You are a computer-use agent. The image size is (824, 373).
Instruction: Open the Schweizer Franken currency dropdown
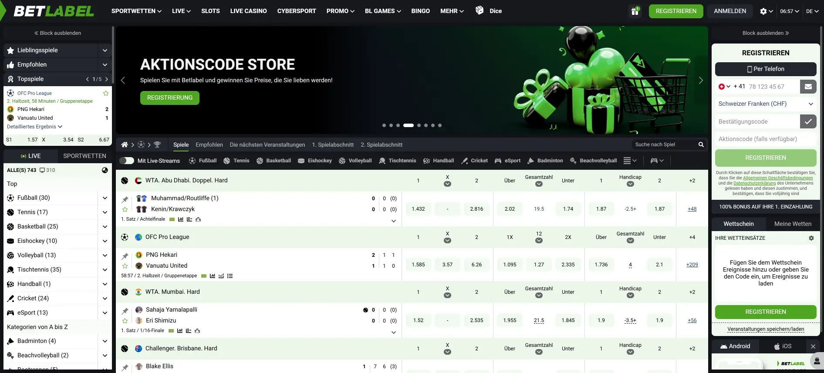pyautogui.click(x=765, y=104)
